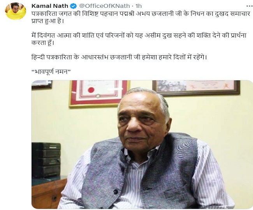
Task: Open Kamal Nath's profile avatar
Action: tap(16, 11)
